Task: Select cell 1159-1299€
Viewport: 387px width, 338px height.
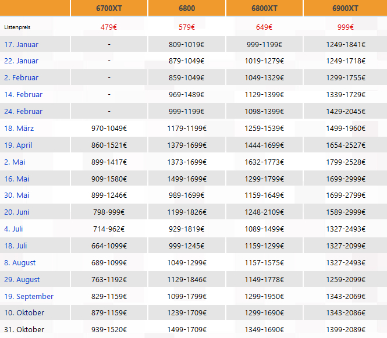Action: click(x=264, y=246)
